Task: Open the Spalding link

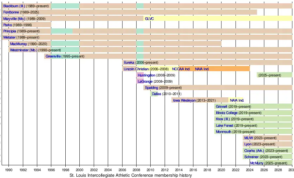Action: tap(152, 88)
